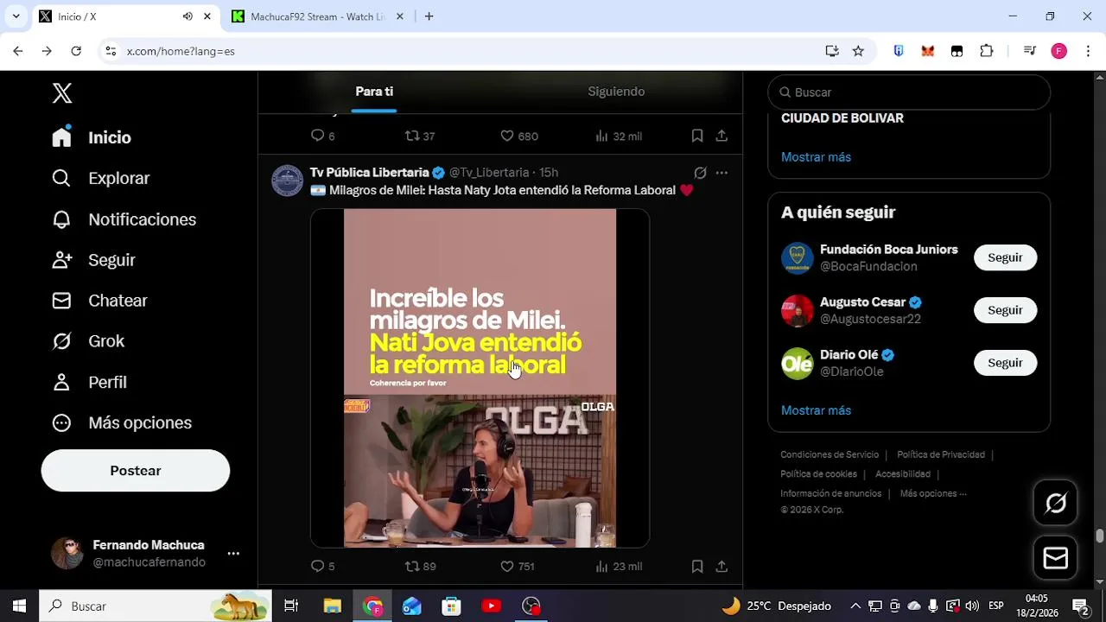Viewport: 1106px width, 622px height.
Task: Open Accesibilidad link in footer
Action: point(903,474)
